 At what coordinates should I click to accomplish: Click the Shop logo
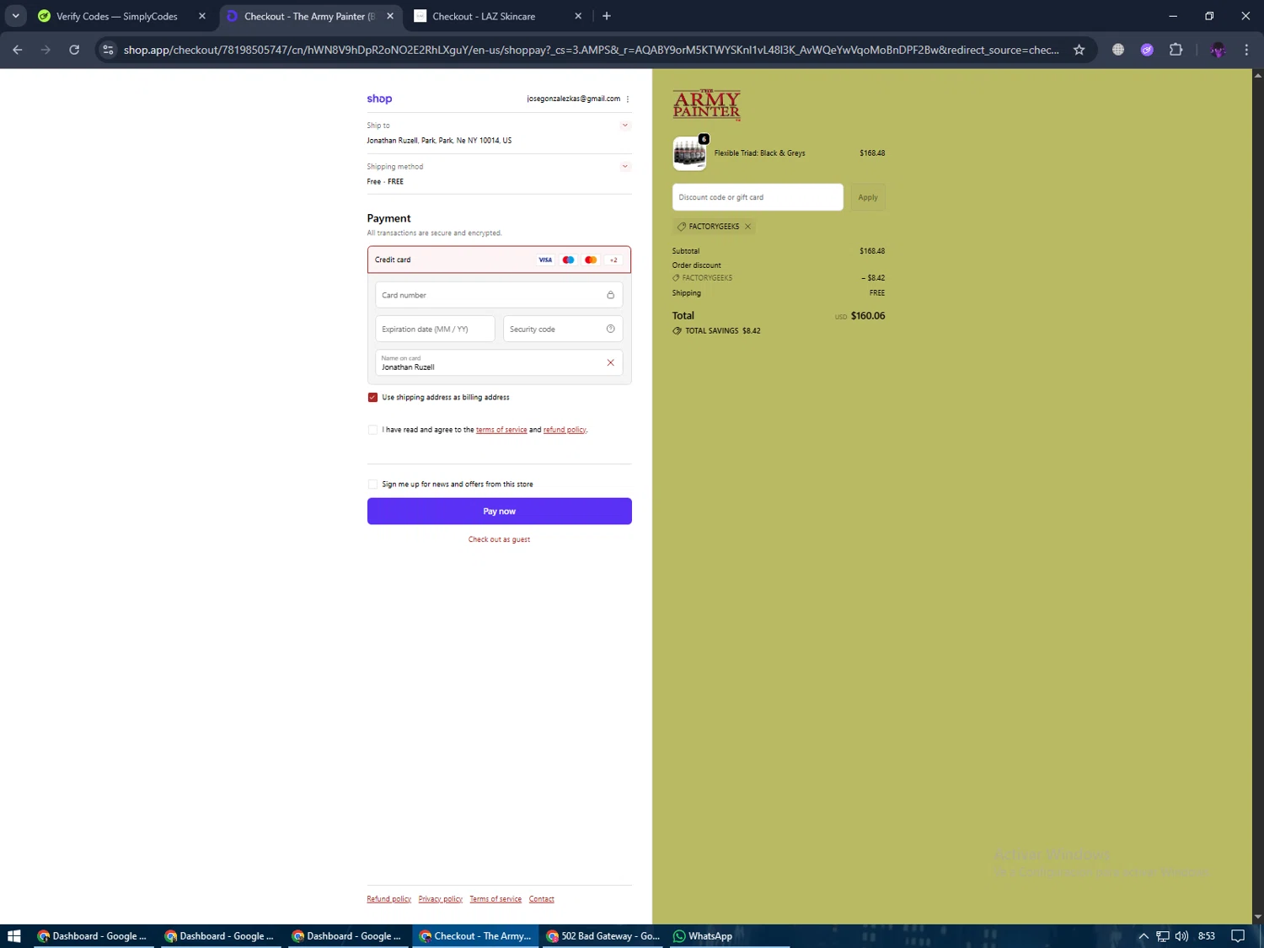[x=379, y=99]
